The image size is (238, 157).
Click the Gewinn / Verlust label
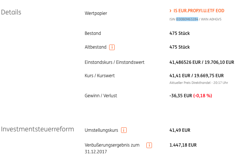[x=101, y=96]
